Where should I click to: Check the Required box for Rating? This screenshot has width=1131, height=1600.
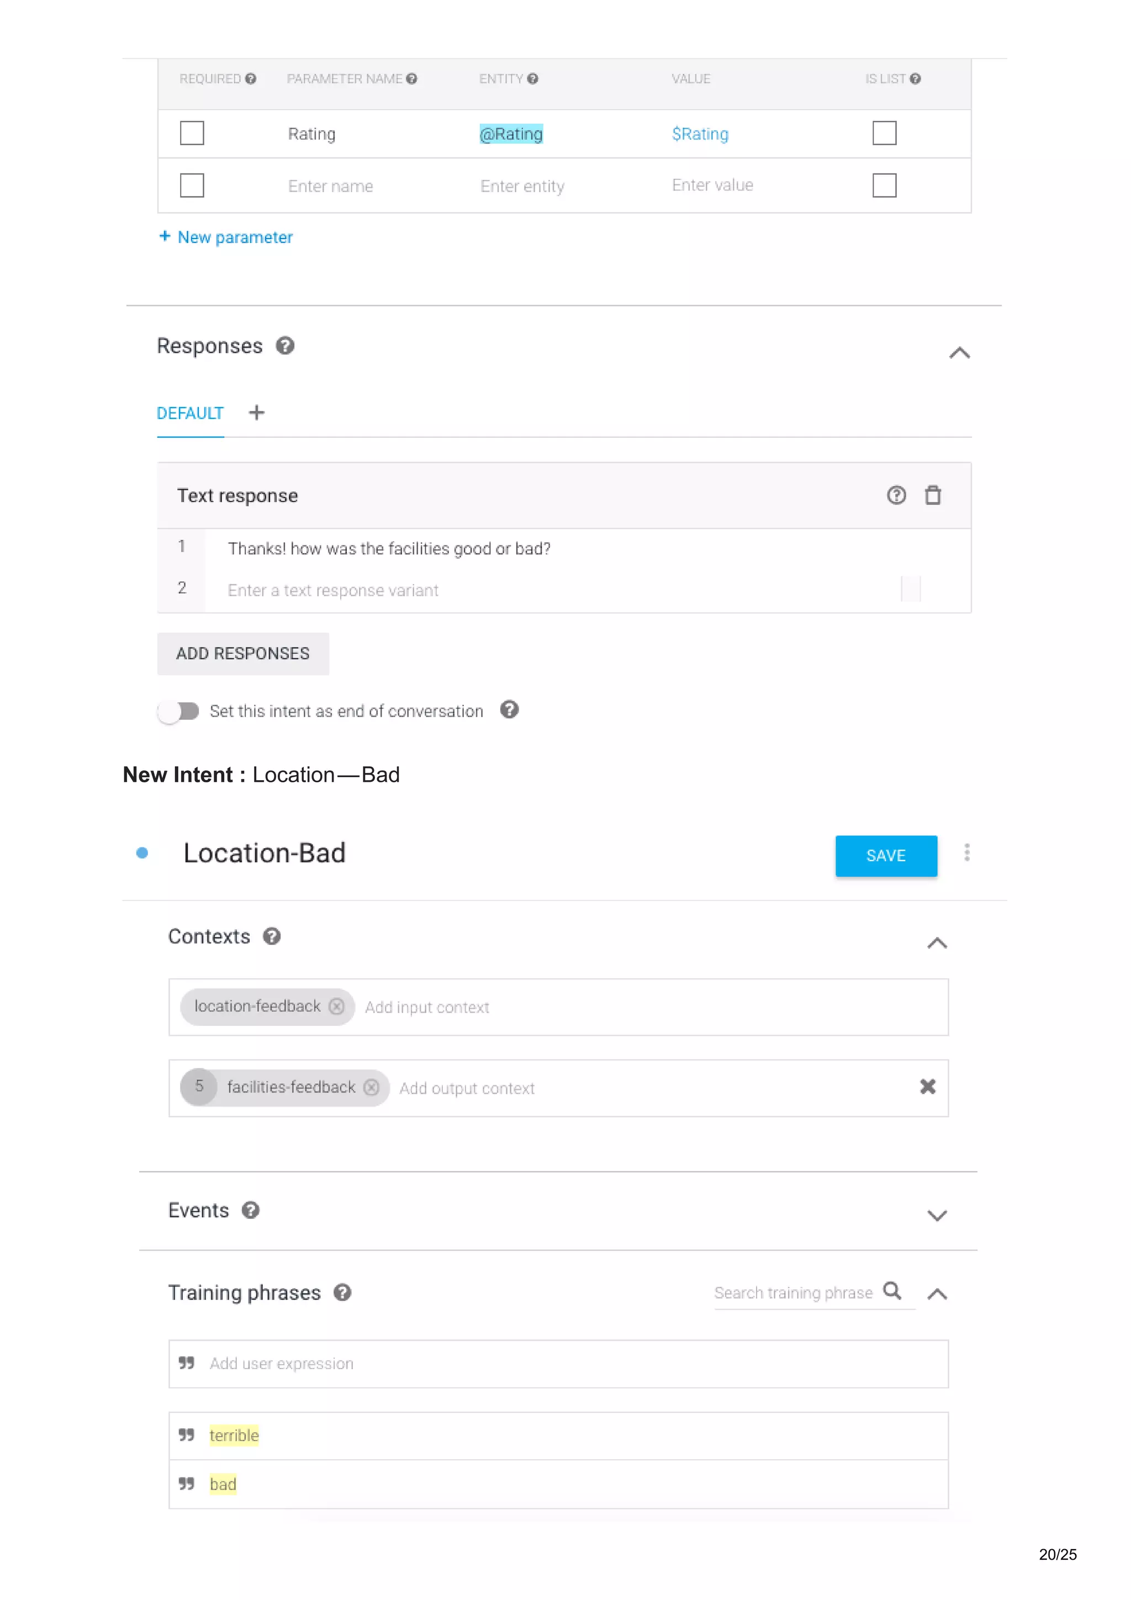click(x=192, y=133)
